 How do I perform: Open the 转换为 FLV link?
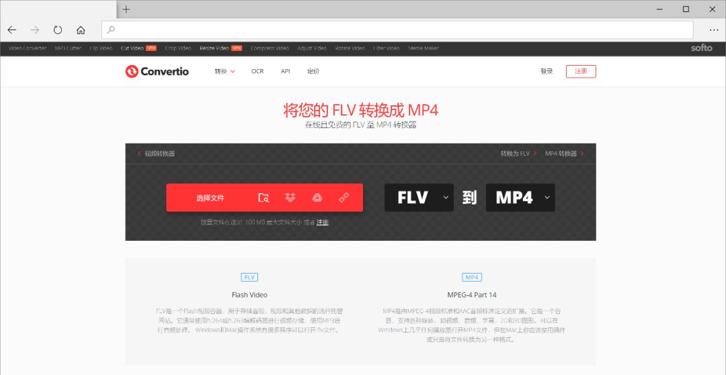point(518,154)
